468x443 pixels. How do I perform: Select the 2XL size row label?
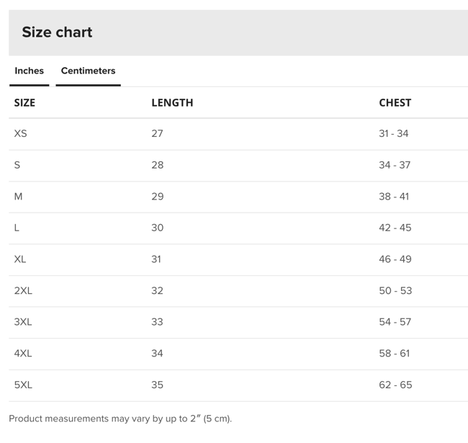[x=23, y=290]
